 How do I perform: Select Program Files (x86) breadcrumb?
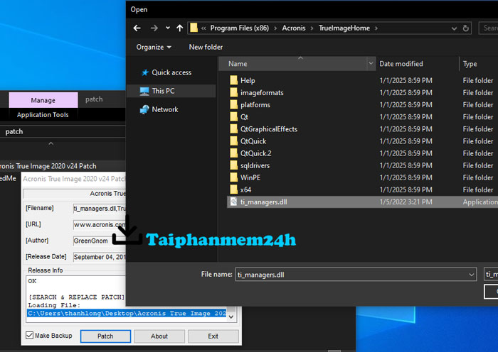[x=240, y=28]
